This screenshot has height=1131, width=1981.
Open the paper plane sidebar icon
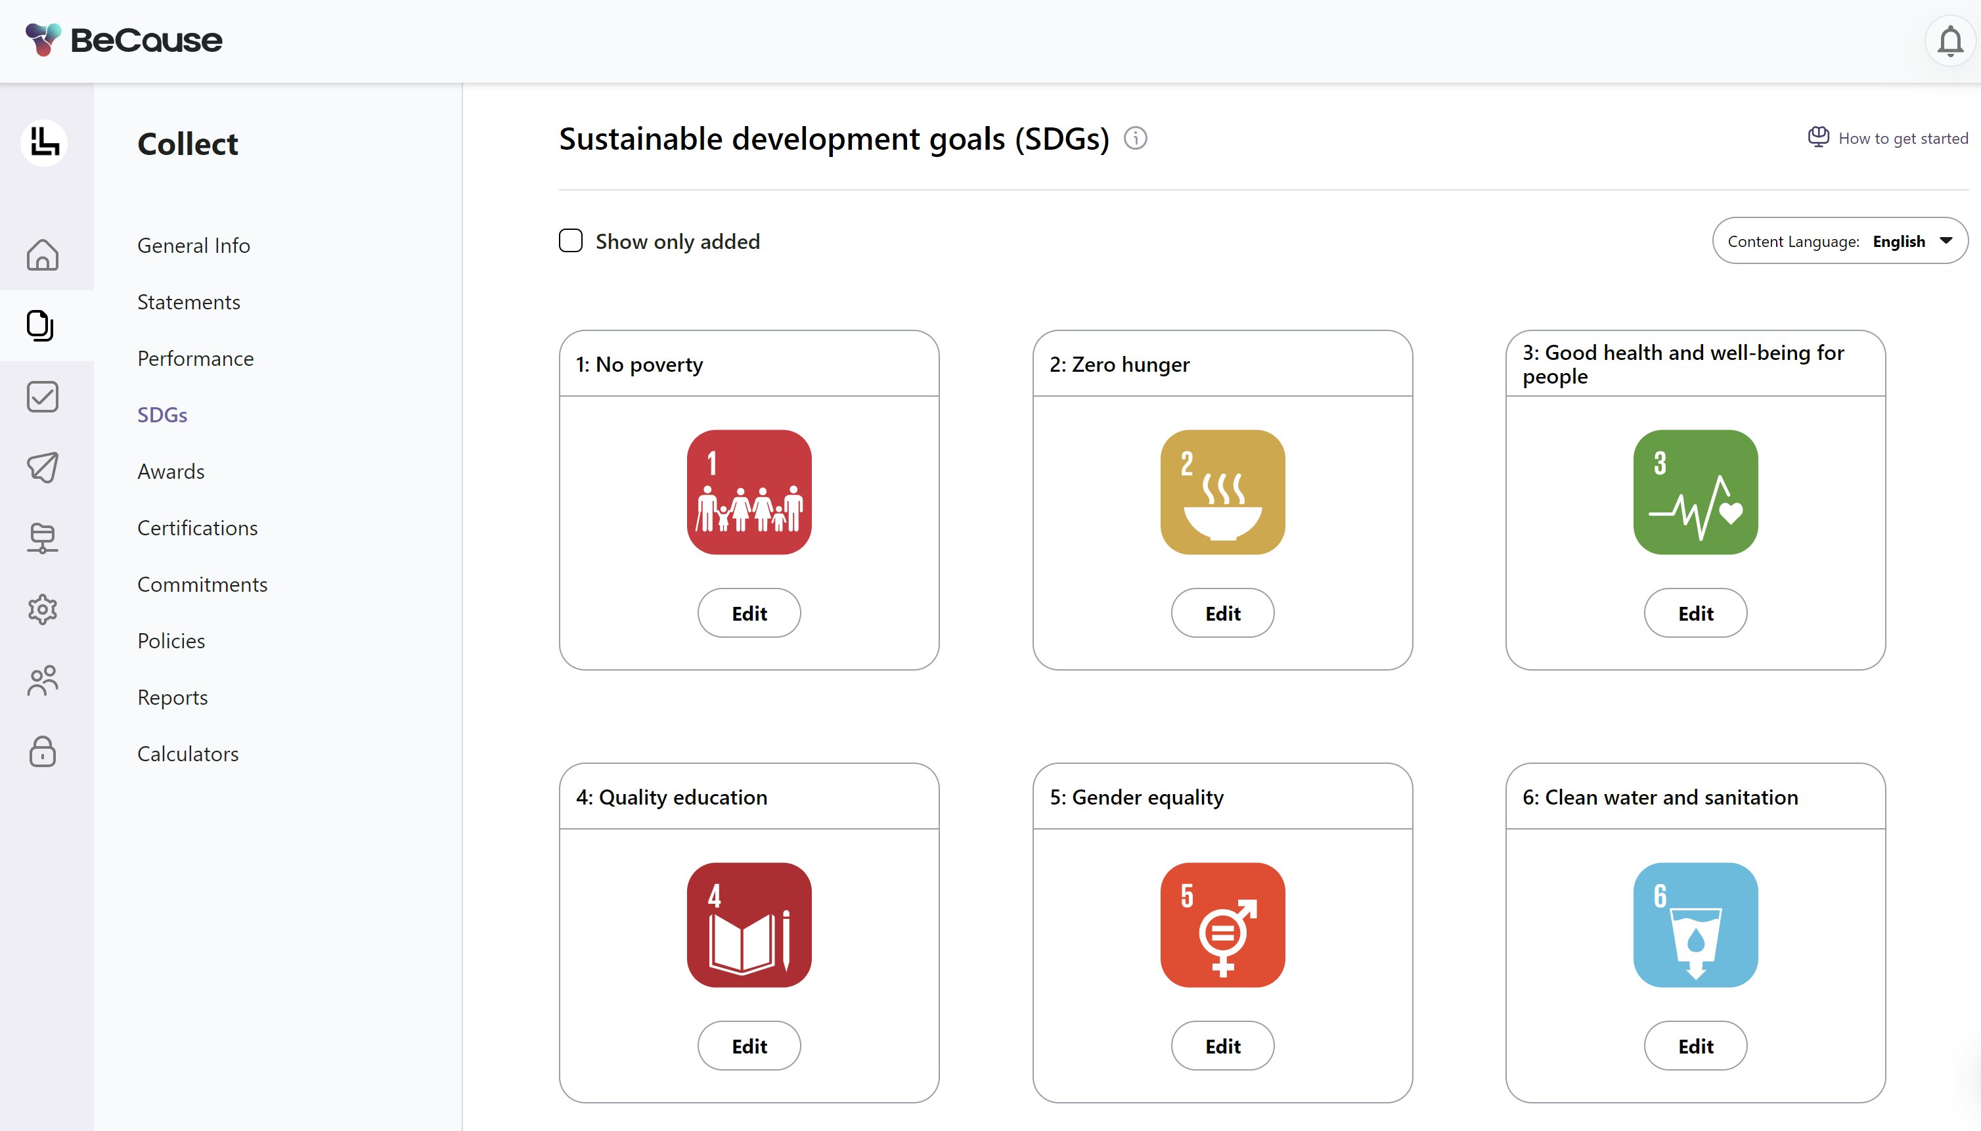coord(43,467)
